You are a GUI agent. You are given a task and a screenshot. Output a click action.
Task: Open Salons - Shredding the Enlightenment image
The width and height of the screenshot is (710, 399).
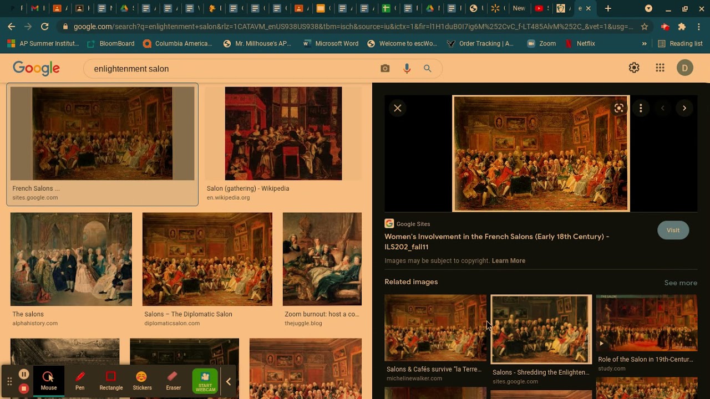pyautogui.click(x=541, y=329)
